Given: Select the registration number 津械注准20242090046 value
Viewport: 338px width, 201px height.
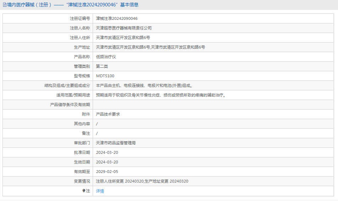Looking at the screenshot, I should [x=116, y=18].
